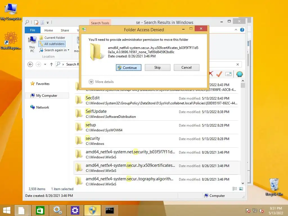Cancel the folder move operation

point(186,67)
